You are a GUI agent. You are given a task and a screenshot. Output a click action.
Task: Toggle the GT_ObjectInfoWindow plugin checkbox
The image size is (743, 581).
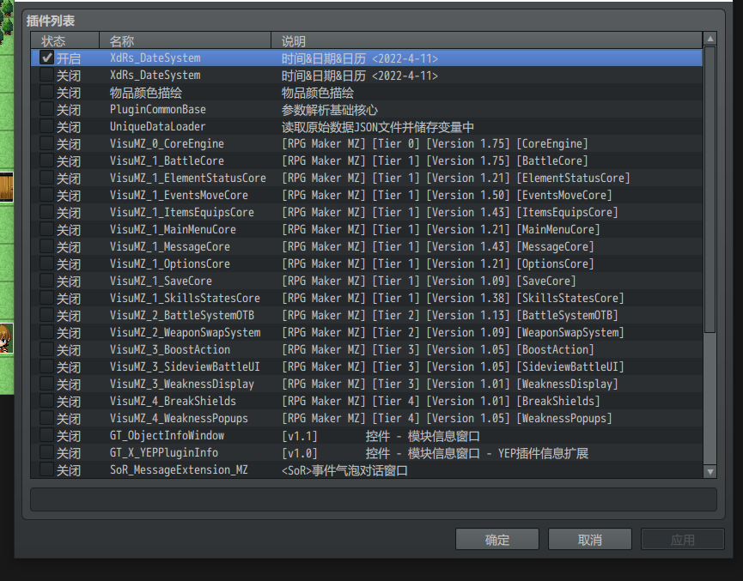coord(47,435)
